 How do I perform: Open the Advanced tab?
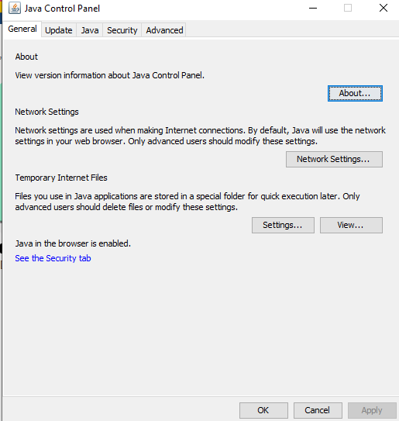164,30
